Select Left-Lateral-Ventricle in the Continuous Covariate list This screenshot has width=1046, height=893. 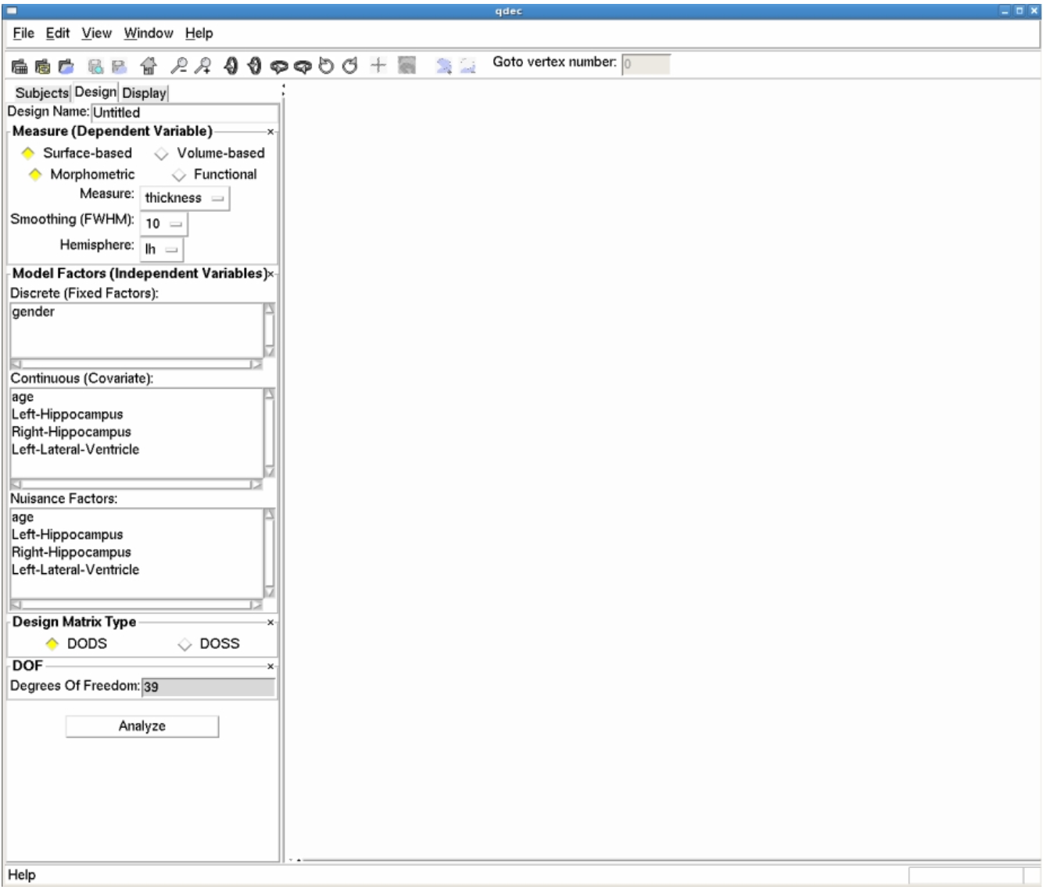(75, 450)
